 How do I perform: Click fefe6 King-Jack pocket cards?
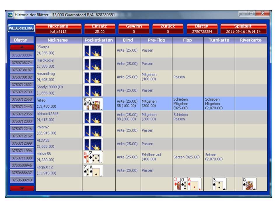pyautogui.click(x=93, y=104)
